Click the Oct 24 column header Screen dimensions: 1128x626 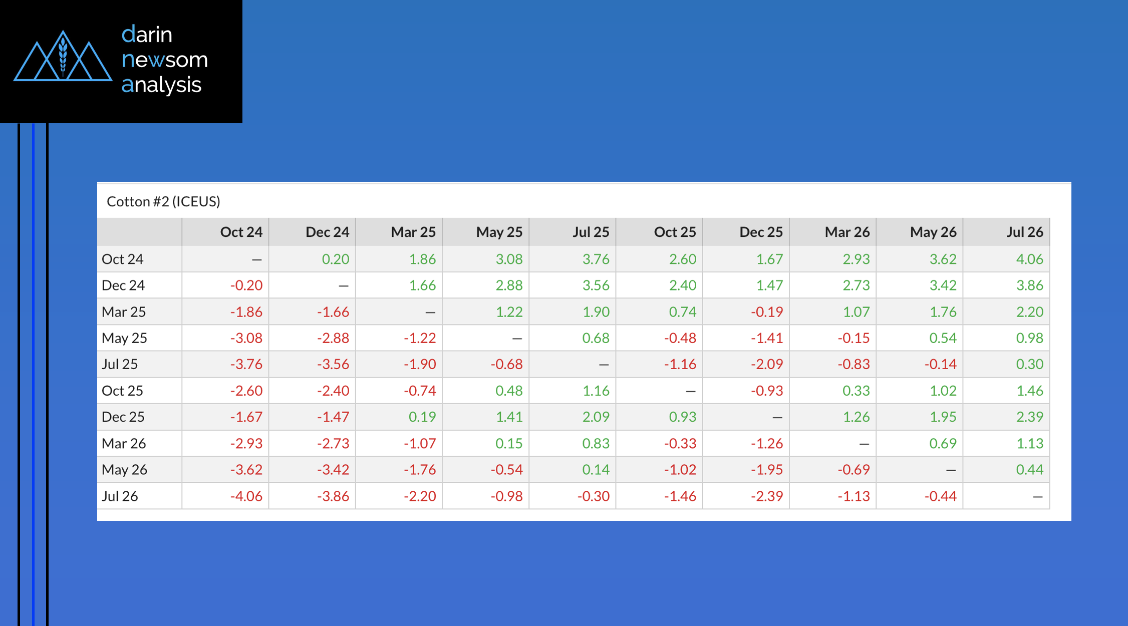tap(241, 232)
